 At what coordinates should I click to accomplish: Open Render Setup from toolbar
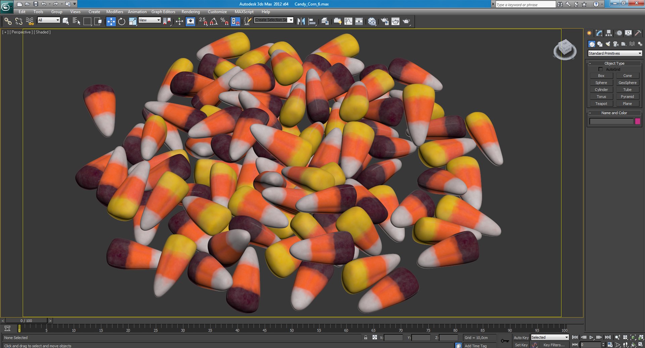click(384, 21)
